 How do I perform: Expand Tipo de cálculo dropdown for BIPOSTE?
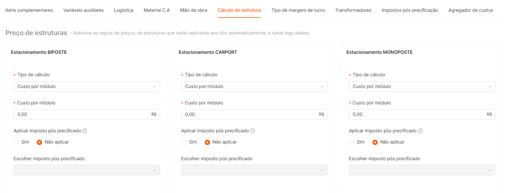coord(87,87)
